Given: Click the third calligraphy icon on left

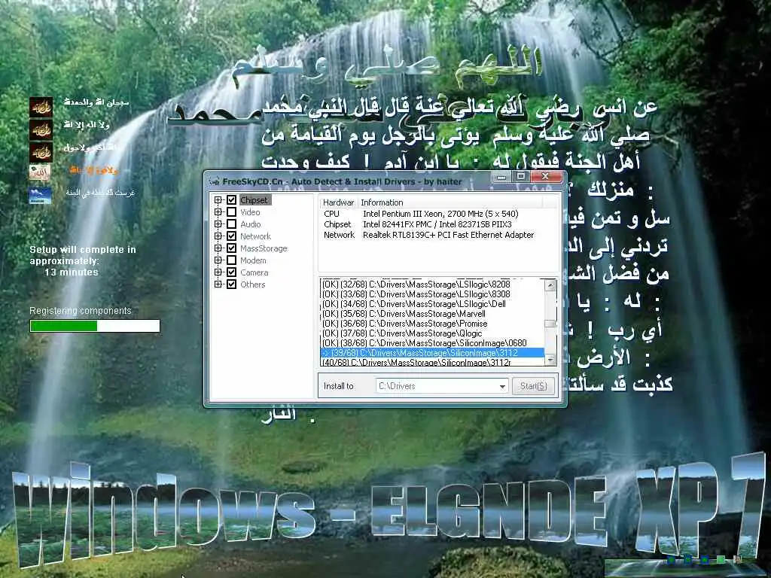Looking at the screenshot, I should click(41, 152).
